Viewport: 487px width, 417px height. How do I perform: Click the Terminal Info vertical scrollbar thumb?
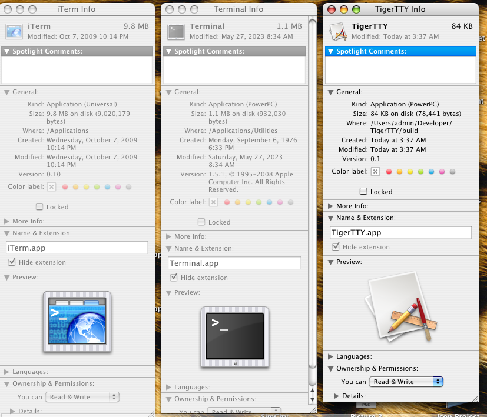(313, 195)
